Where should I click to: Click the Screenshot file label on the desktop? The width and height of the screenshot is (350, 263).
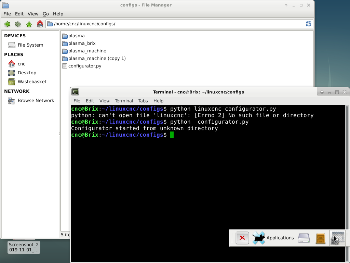24,247
